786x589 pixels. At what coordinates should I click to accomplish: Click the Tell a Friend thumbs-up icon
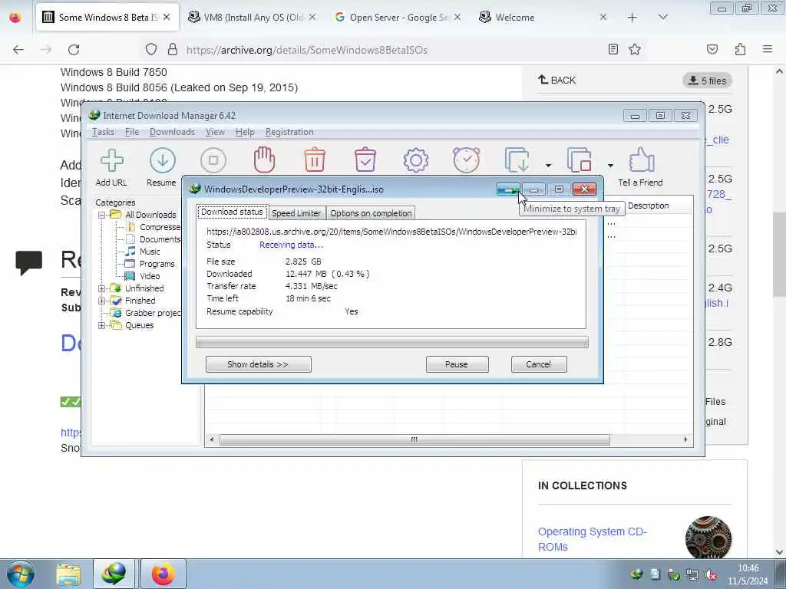[x=642, y=160]
